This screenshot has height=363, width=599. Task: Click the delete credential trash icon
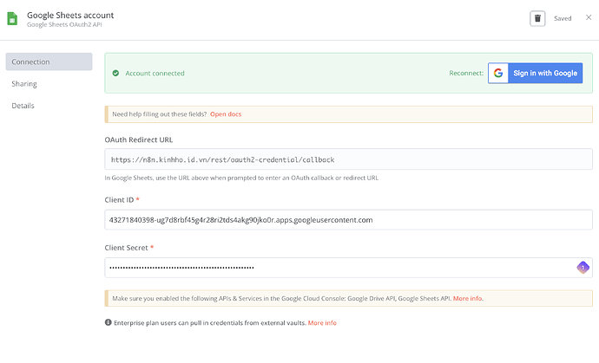click(x=537, y=18)
